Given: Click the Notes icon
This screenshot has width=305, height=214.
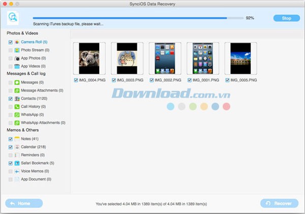Looking at the screenshot, I should 17,139.
